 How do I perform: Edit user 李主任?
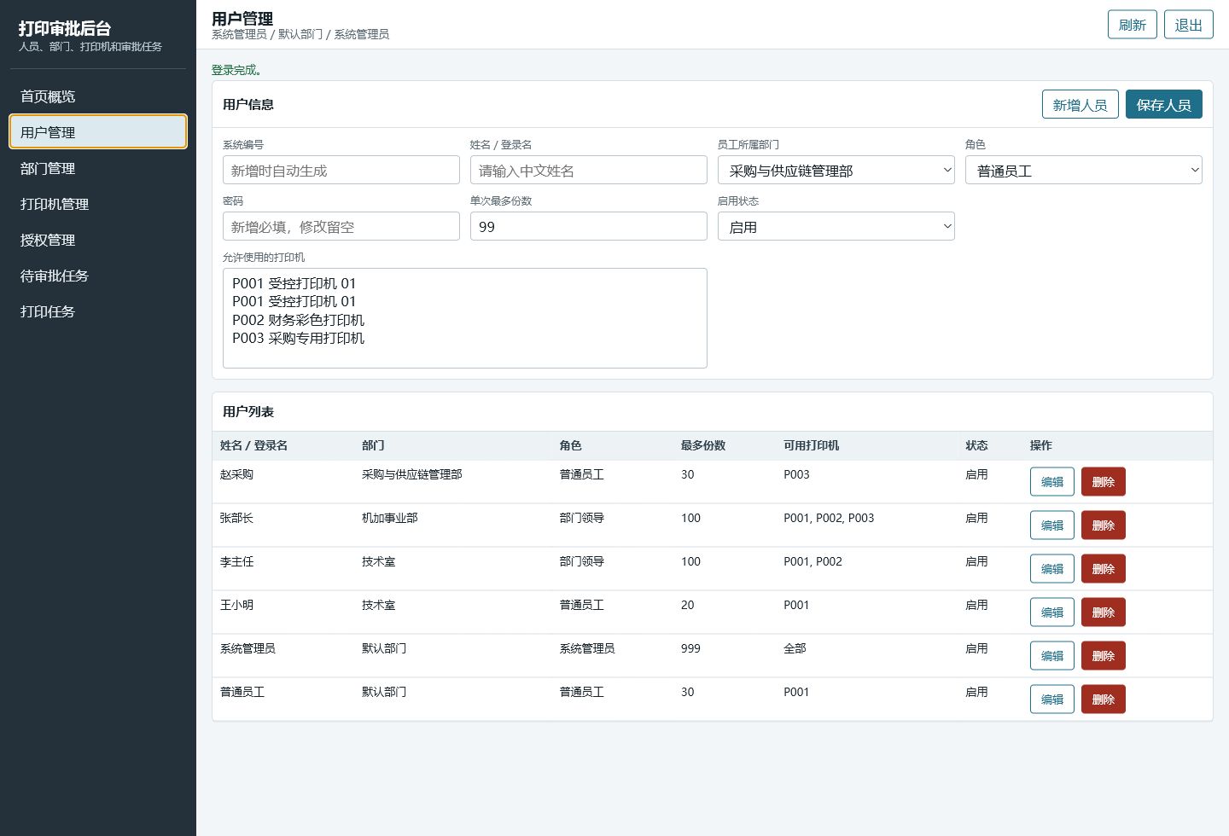pyautogui.click(x=1052, y=569)
